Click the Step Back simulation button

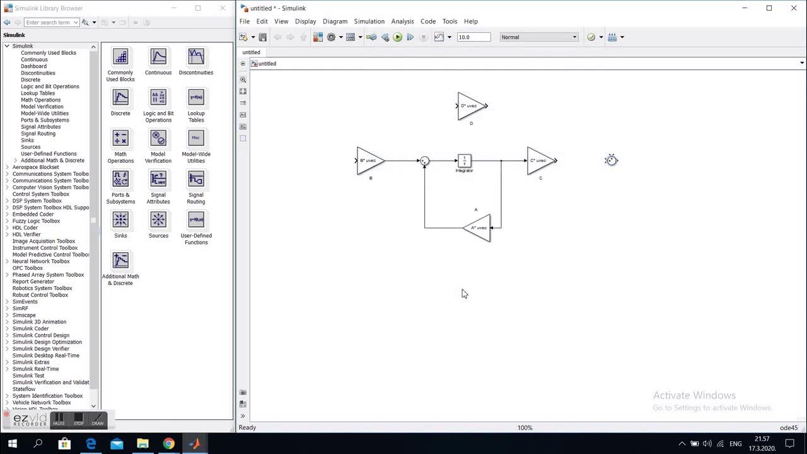(x=385, y=37)
